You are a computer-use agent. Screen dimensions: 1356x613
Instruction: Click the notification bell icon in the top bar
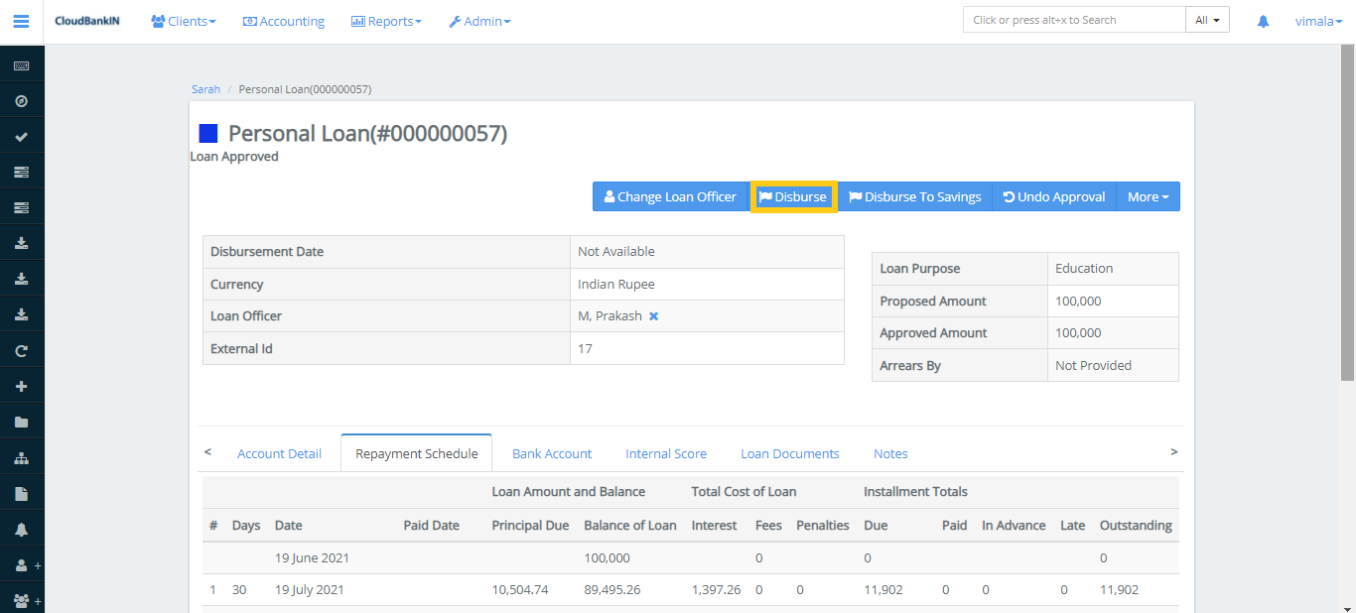[x=1263, y=20]
